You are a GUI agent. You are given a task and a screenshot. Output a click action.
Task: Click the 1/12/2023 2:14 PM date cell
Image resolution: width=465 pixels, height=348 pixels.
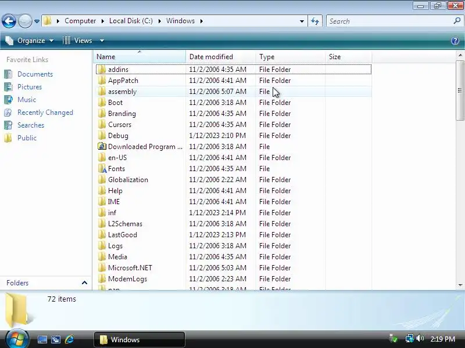point(217,212)
